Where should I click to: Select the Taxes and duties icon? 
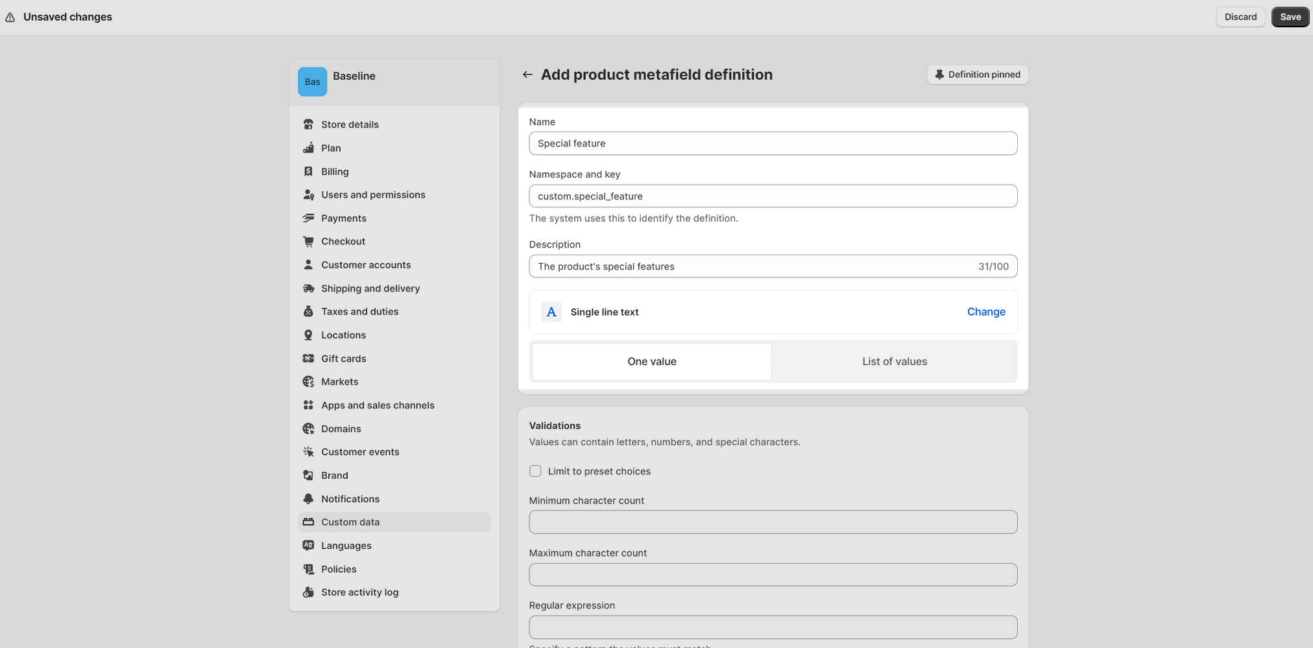coord(308,311)
